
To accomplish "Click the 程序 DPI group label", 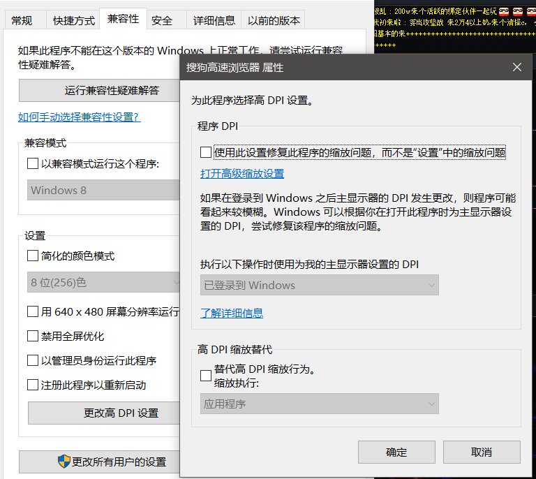I will point(218,126).
